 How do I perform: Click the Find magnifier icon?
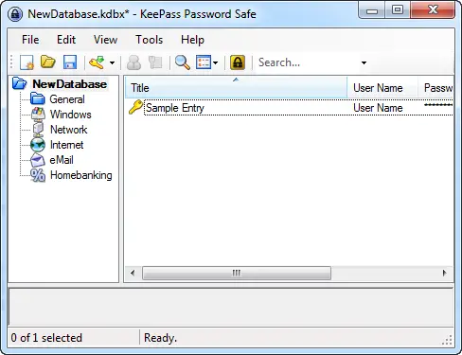(183, 62)
